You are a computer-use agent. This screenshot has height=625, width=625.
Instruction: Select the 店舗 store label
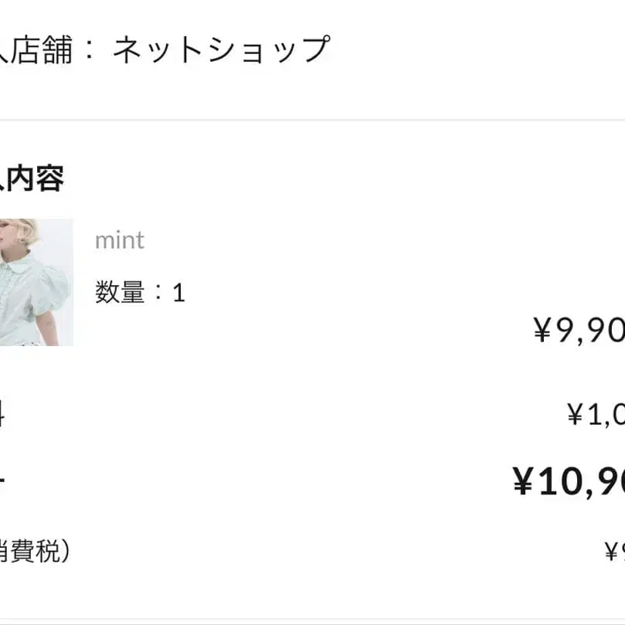pyautogui.click(x=42, y=49)
